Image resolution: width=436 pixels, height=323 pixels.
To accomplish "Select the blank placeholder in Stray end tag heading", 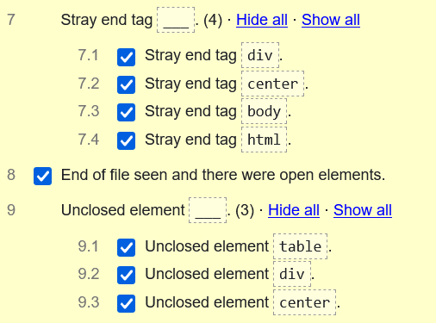I will pyautogui.click(x=176, y=20).
